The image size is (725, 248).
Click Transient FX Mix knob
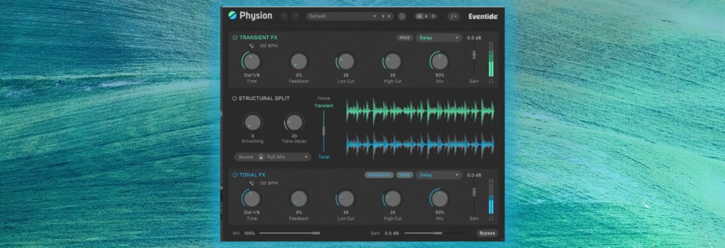pyautogui.click(x=439, y=61)
